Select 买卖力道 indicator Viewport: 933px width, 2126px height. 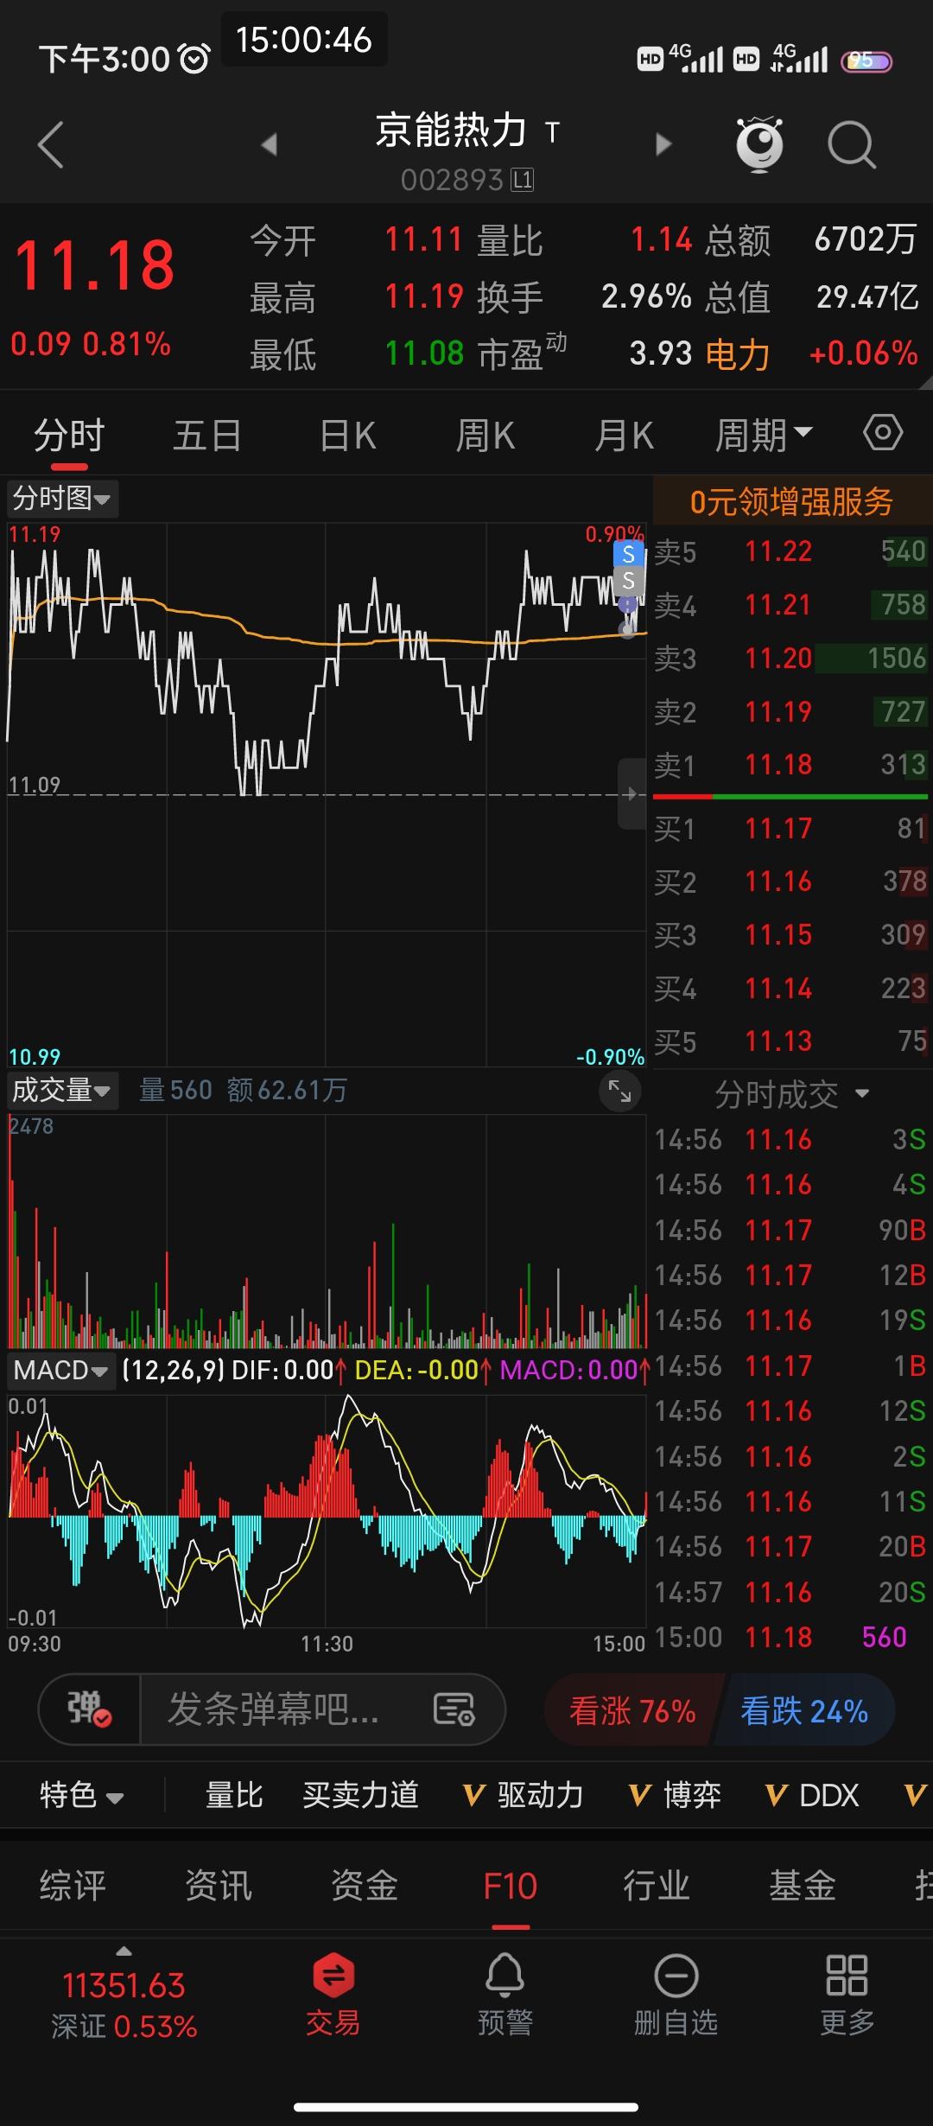361,1795
